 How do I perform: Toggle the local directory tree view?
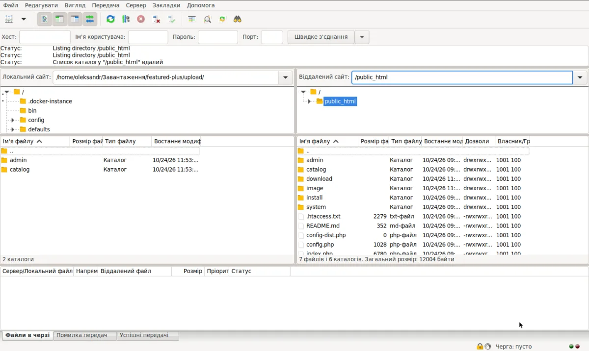point(59,19)
